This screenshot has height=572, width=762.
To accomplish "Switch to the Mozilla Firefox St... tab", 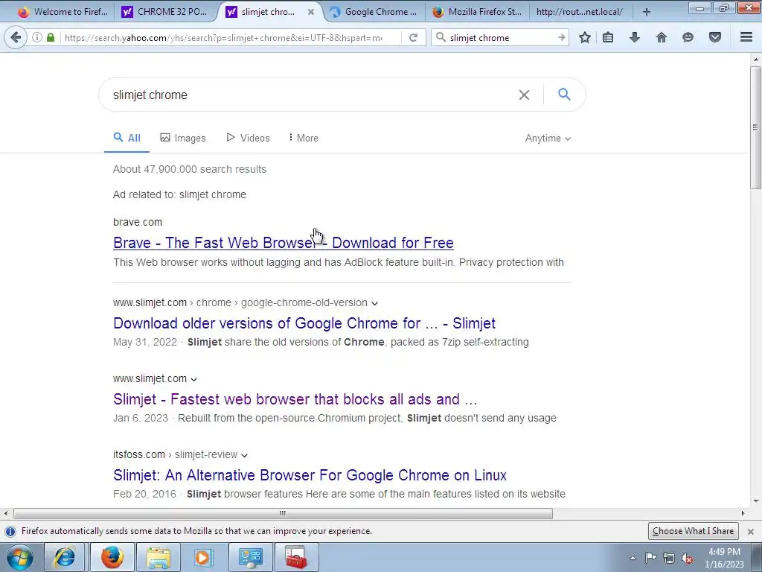I will [478, 12].
